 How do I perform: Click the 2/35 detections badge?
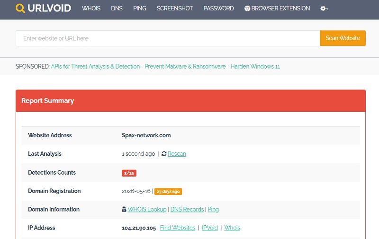pyautogui.click(x=129, y=173)
